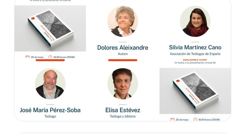This screenshot has height=134, width=239.
Task: Click the red bar below Autora
Action: [x=123, y=60]
